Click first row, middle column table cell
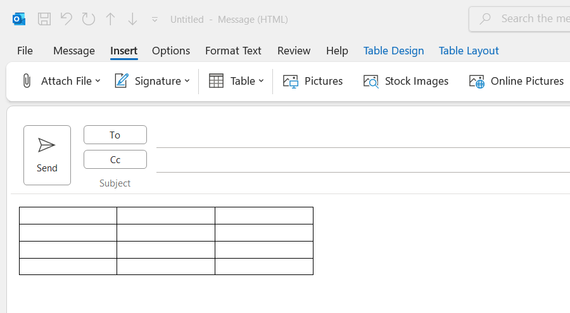 166,216
